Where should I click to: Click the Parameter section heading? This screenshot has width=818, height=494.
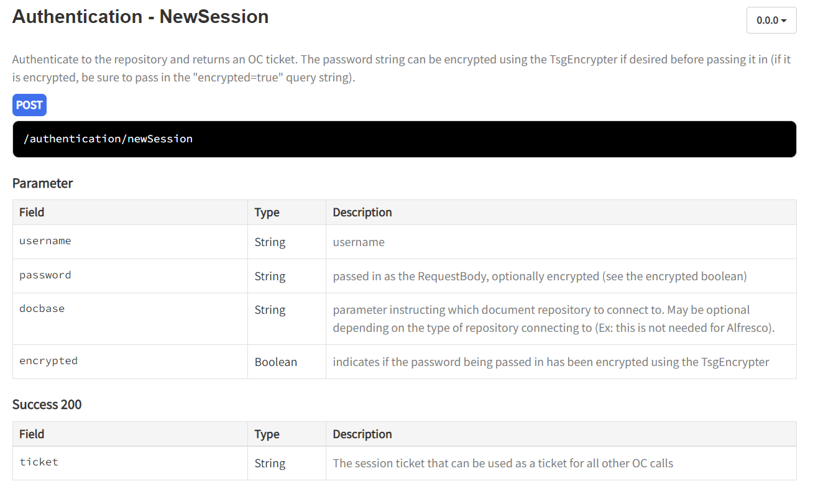coord(42,183)
